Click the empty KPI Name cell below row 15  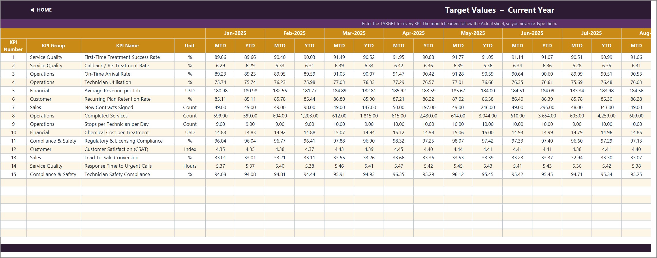point(127,183)
